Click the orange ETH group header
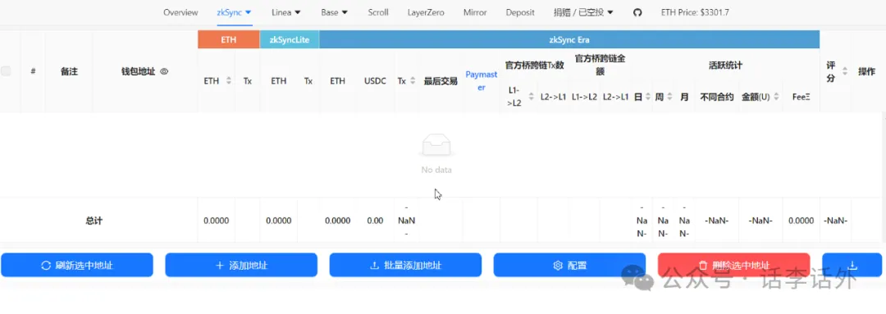Screen dimensions: 886x314 pos(228,39)
